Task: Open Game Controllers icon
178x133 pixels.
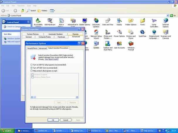Action: tap(154, 23)
